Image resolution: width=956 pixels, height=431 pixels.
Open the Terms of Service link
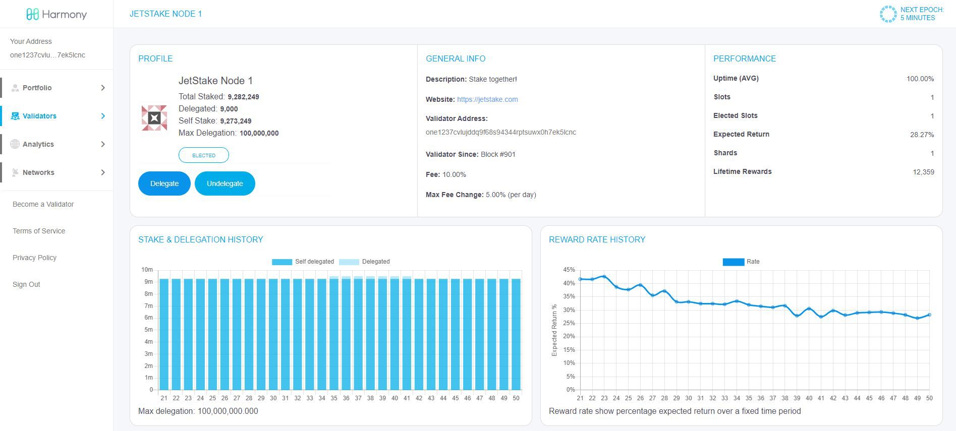[x=39, y=231]
